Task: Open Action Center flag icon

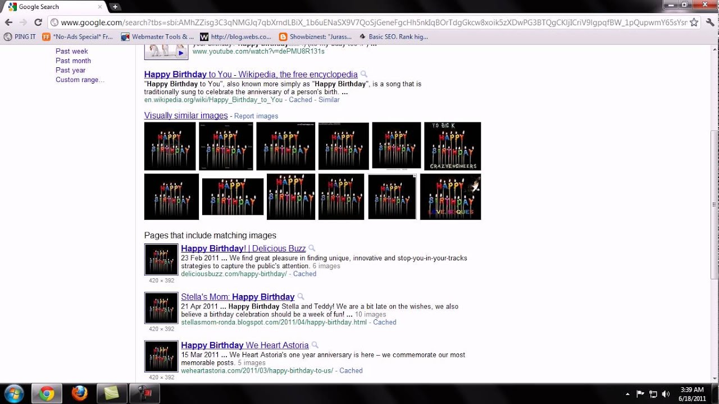Action: tap(640, 394)
